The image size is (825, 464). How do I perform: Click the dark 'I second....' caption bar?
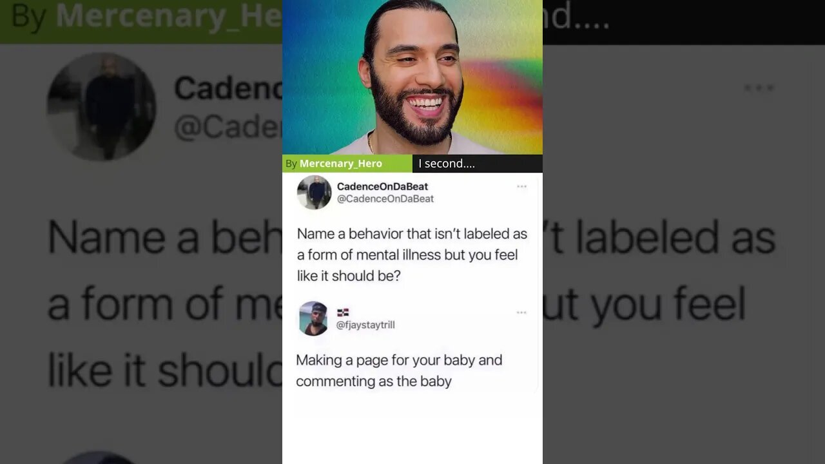tap(478, 164)
